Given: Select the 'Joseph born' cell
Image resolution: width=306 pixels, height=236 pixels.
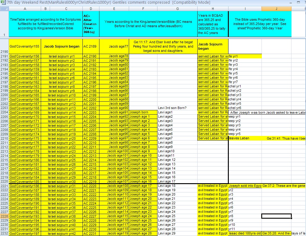Looking at the screenshot, I should [x=143, y=112].
